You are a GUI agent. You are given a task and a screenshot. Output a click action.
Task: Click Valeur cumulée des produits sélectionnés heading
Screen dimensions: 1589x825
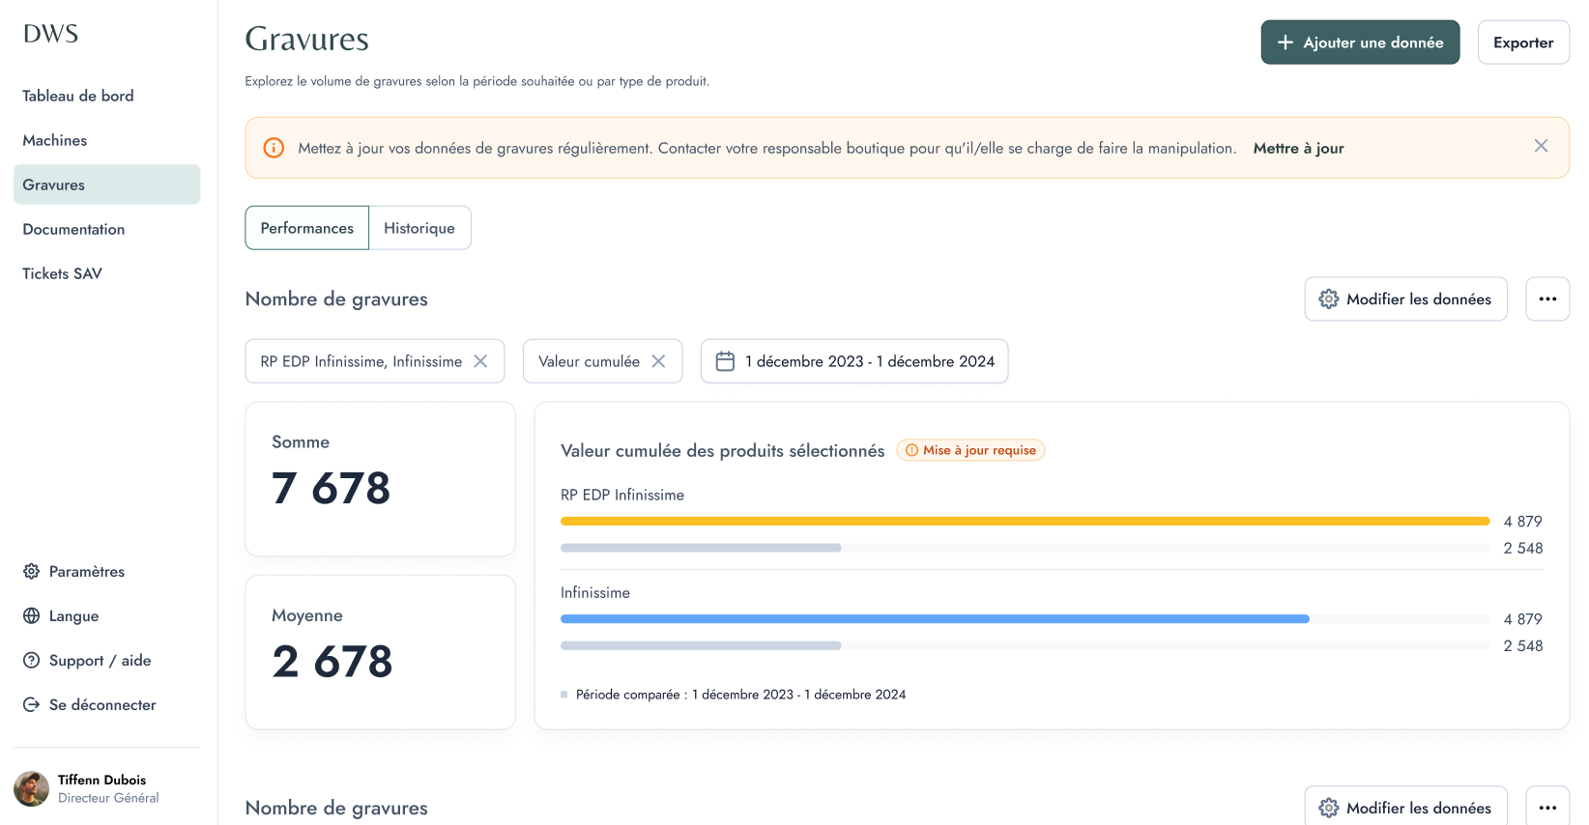(722, 450)
